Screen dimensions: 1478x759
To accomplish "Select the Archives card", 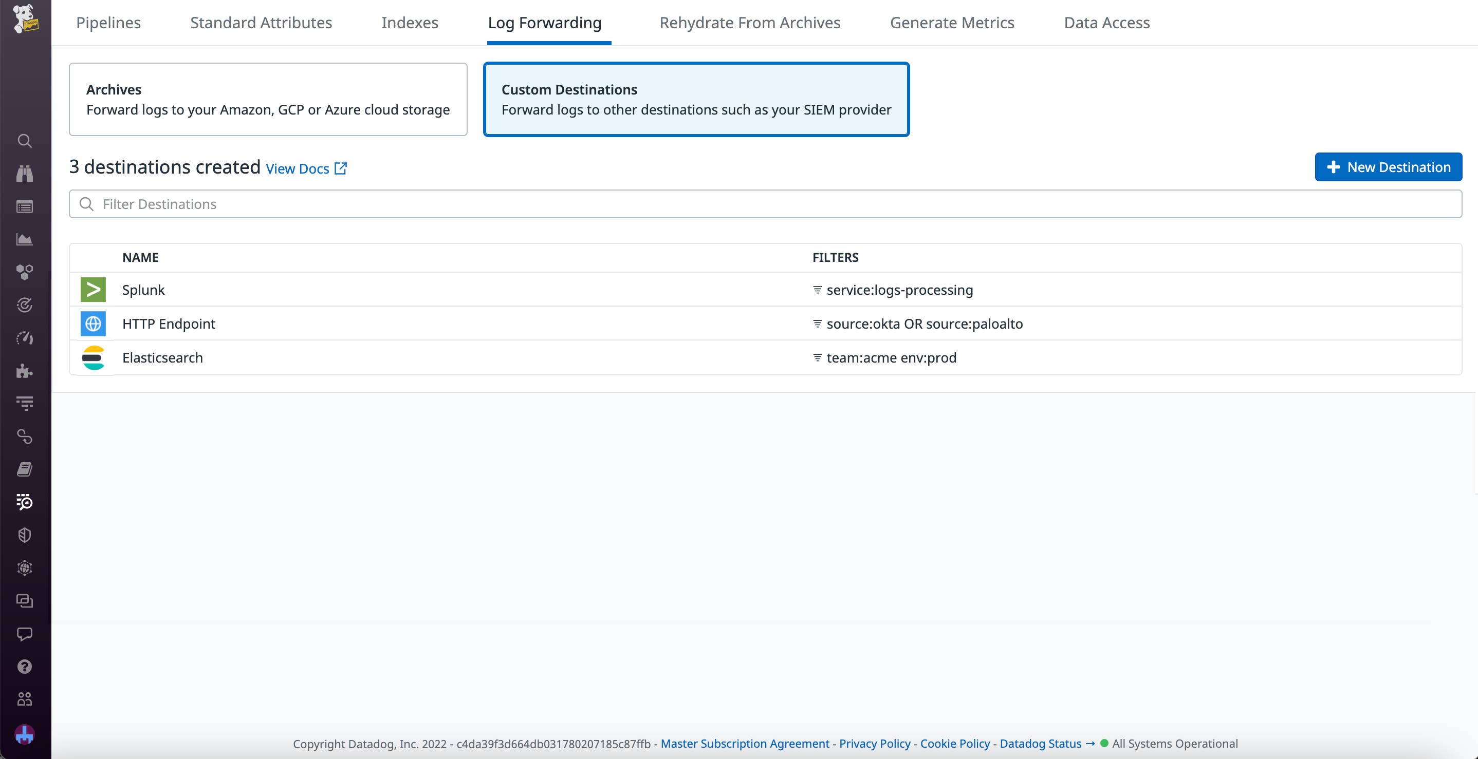I will pos(268,99).
